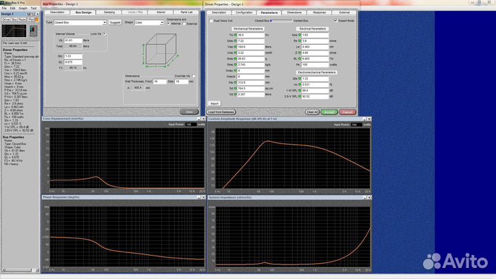This screenshot has height=279, width=496.
Task: Click the Closed Box to Vented Box slider
Action: (x=282, y=21)
